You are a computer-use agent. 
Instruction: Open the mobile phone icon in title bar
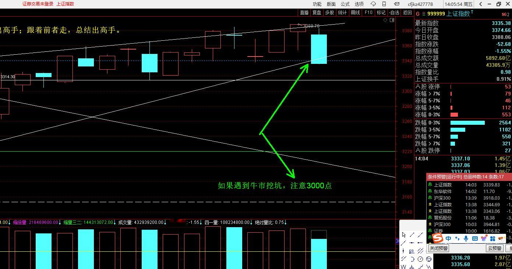point(384,4)
